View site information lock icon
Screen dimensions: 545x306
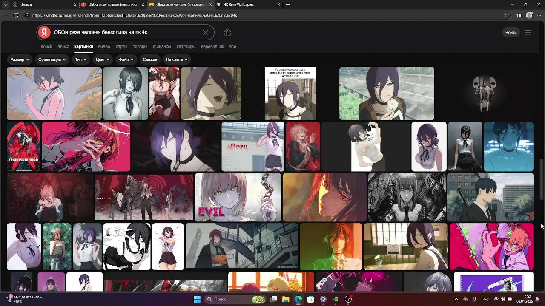[27, 15]
